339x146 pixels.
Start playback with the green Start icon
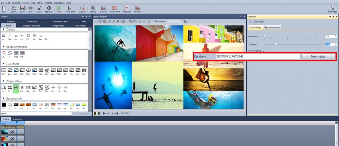click(x=59, y=8)
